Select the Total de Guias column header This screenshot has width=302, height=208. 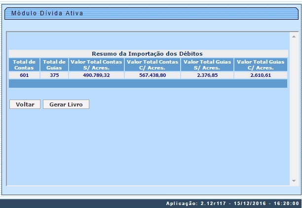tap(54, 65)
